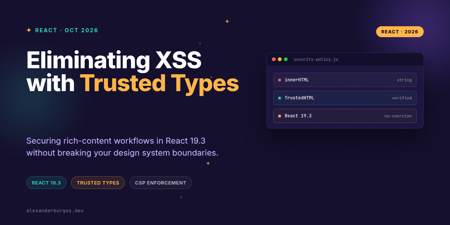Click the 'verified' status label

tap(402, 98)
